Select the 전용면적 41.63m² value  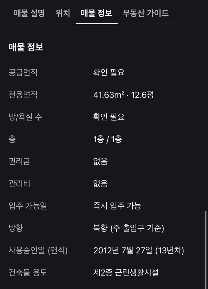click(109, 95)
